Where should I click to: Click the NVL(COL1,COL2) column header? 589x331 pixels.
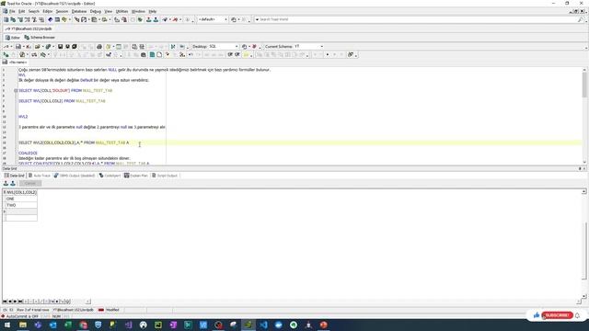(x=21, y=192)
